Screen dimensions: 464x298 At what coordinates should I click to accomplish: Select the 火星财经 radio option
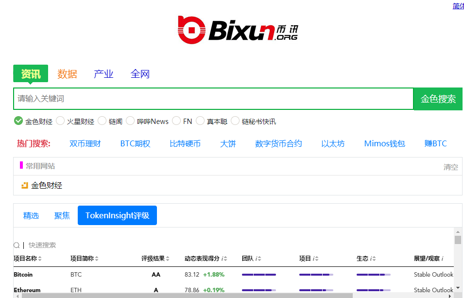pyautogui.click(x=60, y=121)
